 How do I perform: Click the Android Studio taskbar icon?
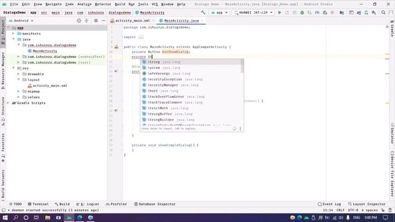tap(69, 218)
